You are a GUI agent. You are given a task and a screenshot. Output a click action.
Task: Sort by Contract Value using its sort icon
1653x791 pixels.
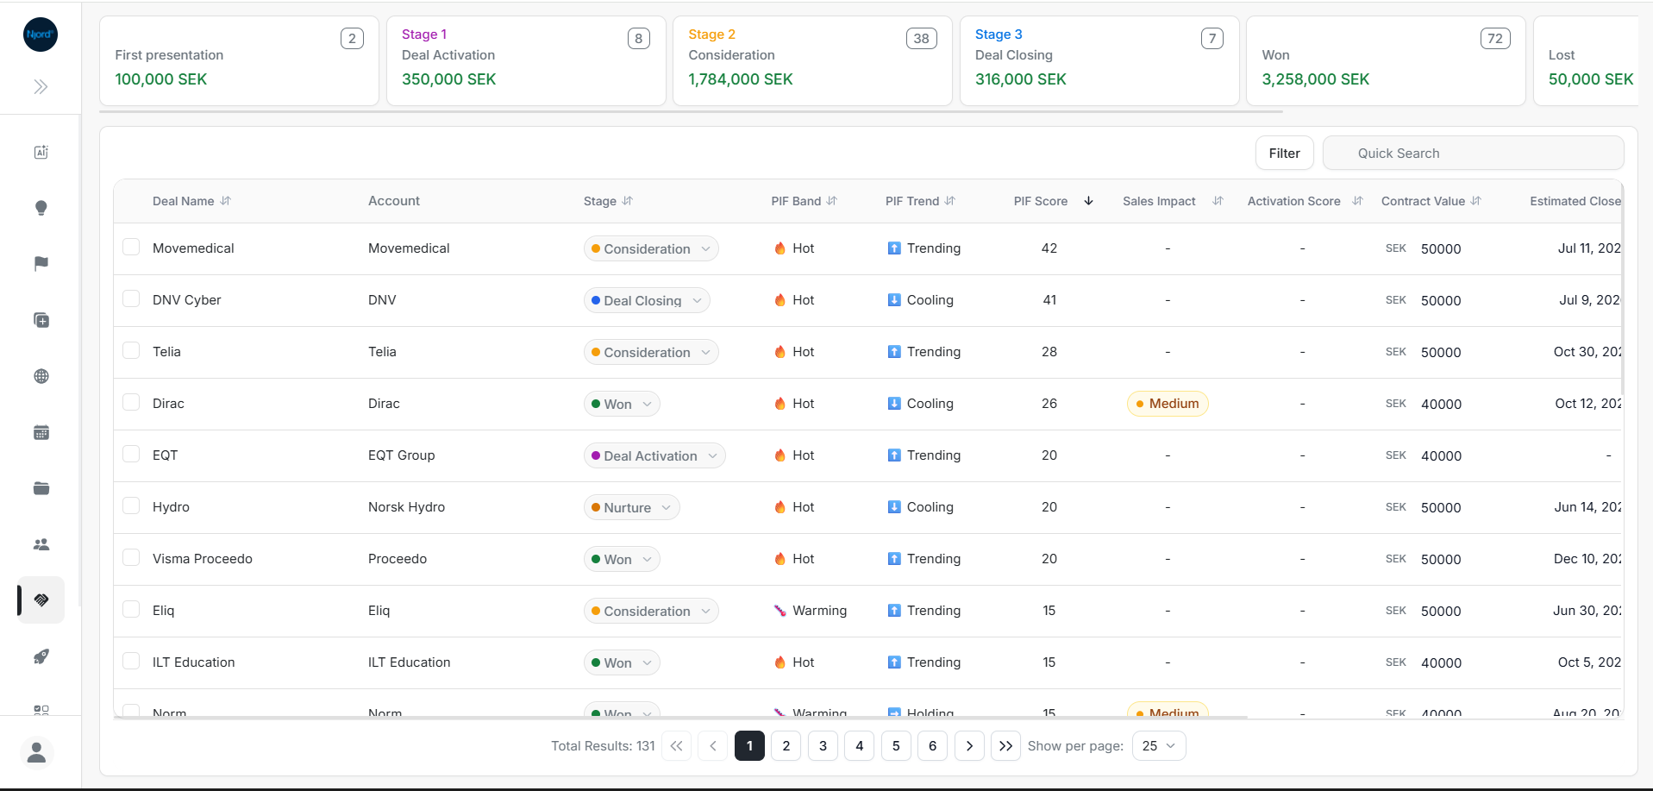pyautogui.click(x=1476, y=201)
